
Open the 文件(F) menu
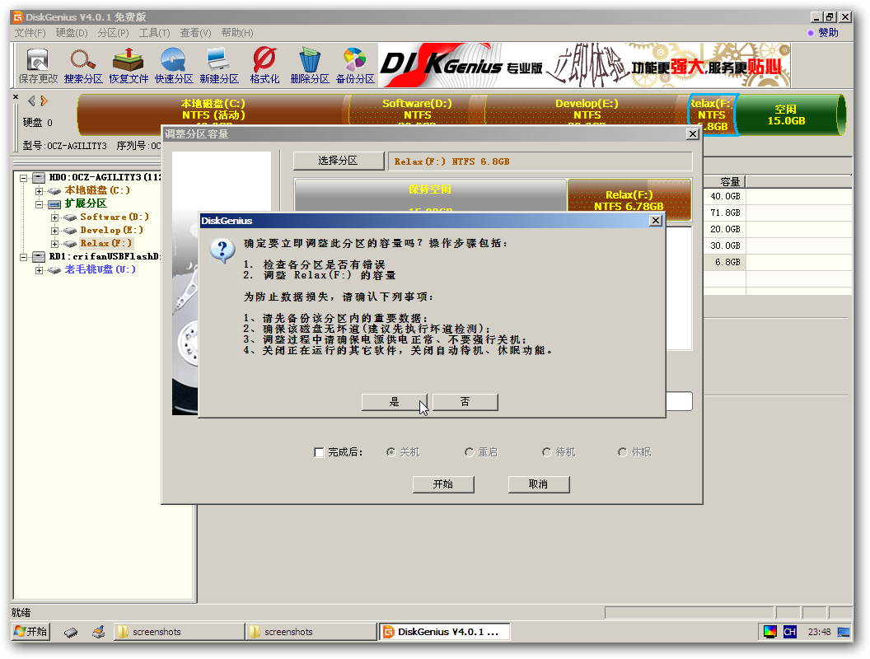click(x=30, y=33)
